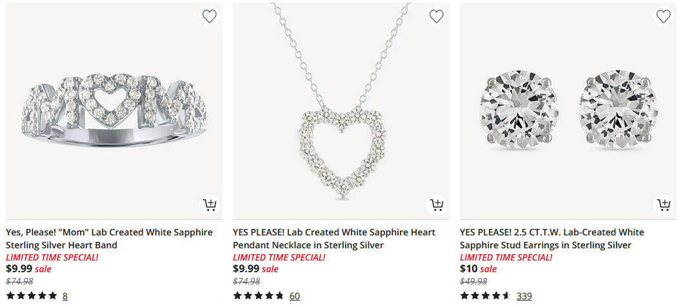
Task: Add Mom heart band to cart
Action: (x=210, y=205)
